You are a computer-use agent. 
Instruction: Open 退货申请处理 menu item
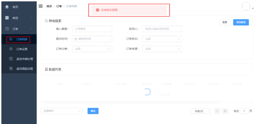[19, 59]
